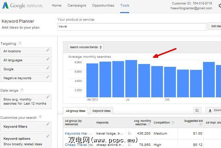Screen dimensions: 221x148
Task: Show trend chart icon for travel lodge row
Action: [x=129, y=133]
